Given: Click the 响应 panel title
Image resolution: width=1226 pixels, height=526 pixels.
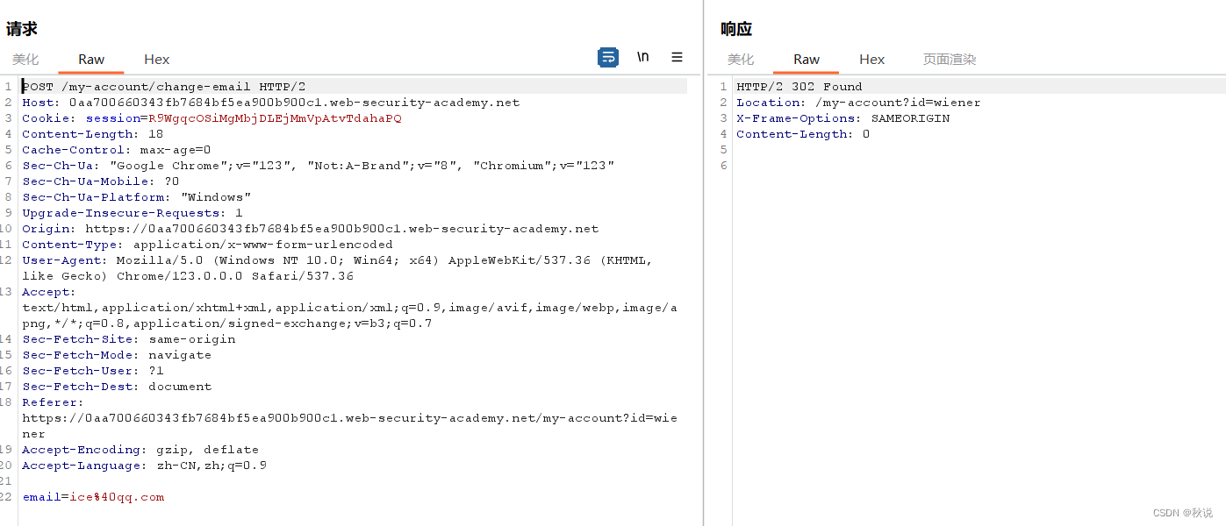Looking at the screenshot, I should [x=736, y=29].
